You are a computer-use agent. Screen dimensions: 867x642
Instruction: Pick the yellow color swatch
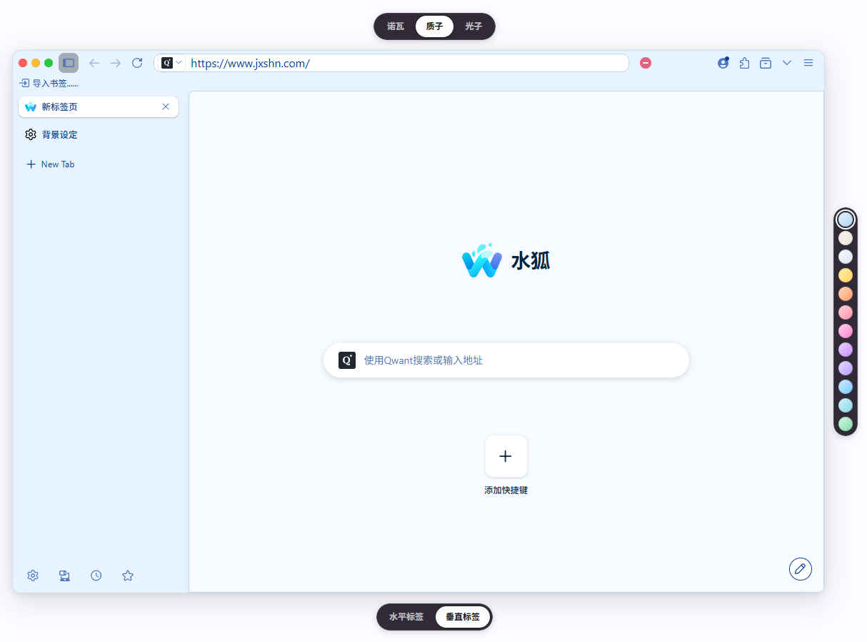(846, 275)
